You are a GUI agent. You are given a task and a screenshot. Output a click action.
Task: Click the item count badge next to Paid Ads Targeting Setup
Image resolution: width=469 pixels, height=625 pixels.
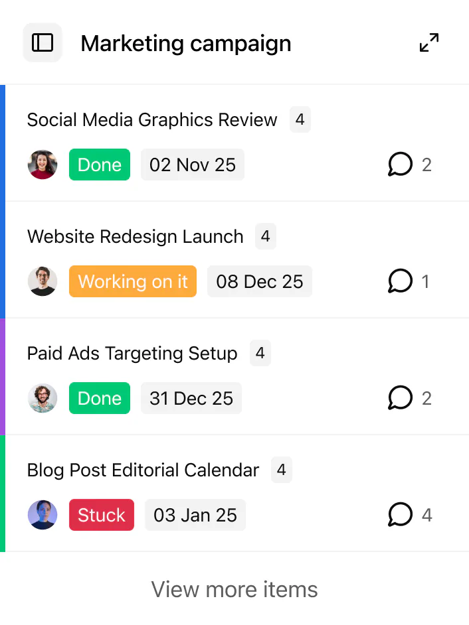pos(260,353)
